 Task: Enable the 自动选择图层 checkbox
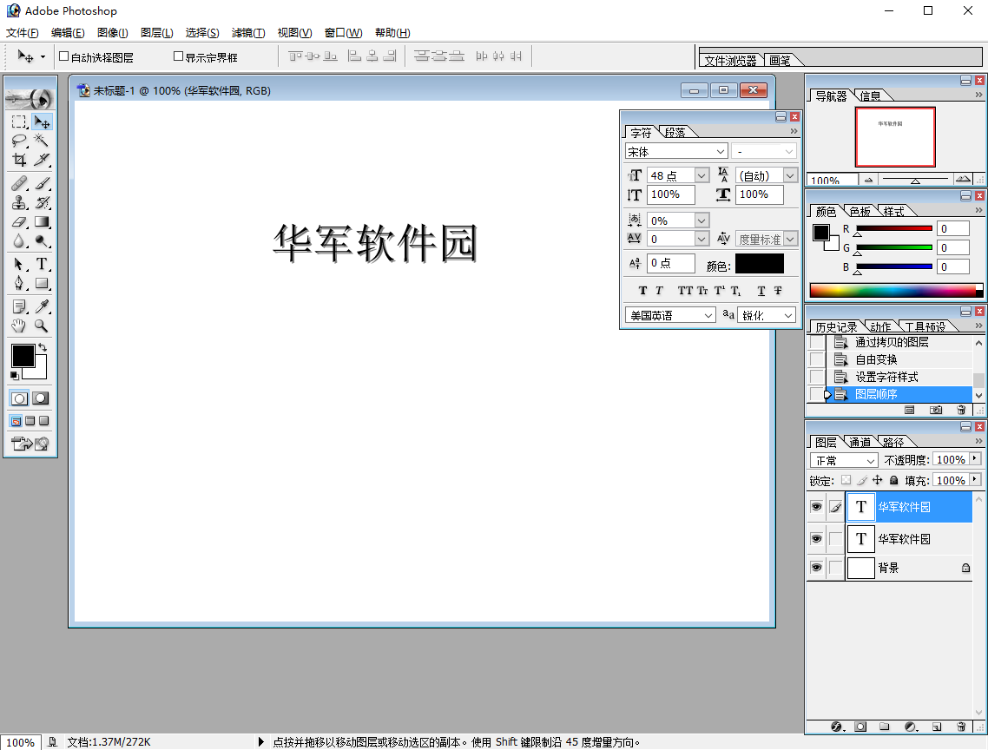click(63, 56)
